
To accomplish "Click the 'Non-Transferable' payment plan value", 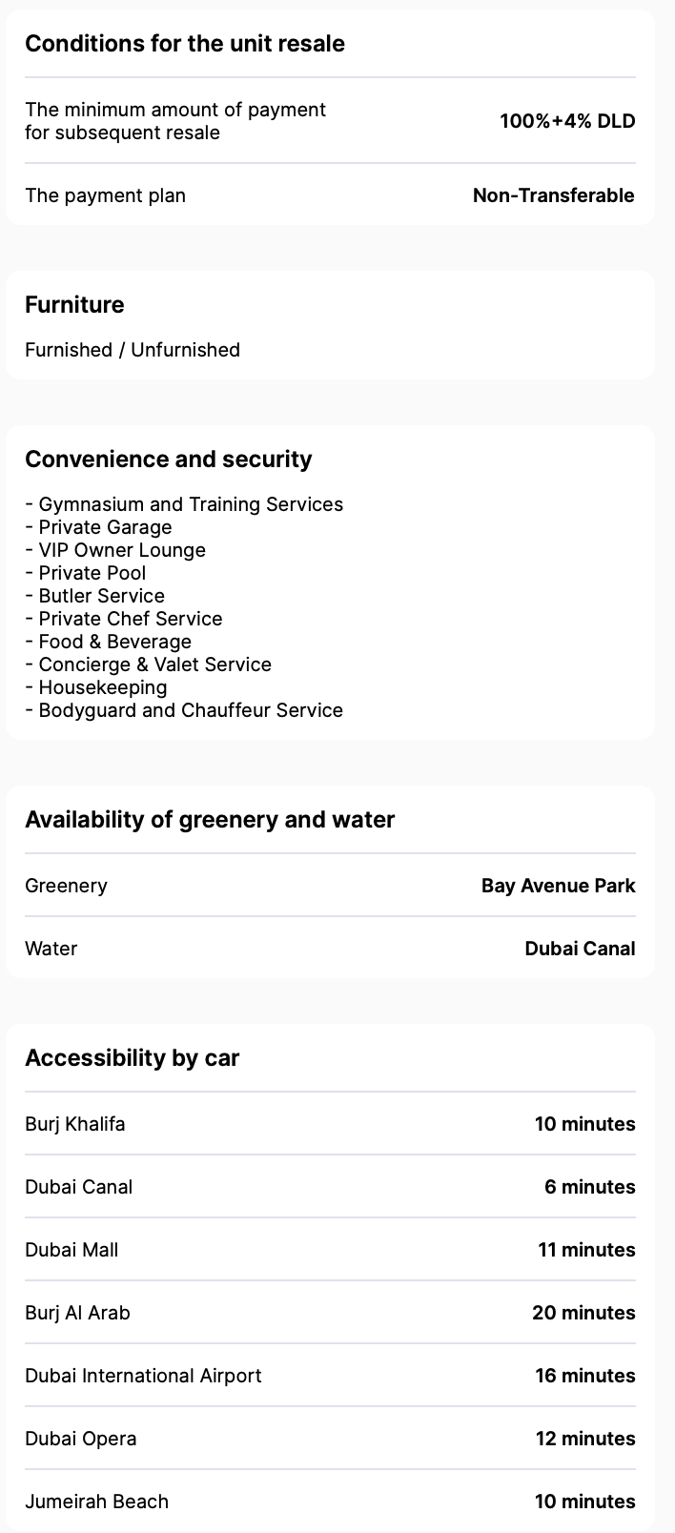I will coord(553,195).
